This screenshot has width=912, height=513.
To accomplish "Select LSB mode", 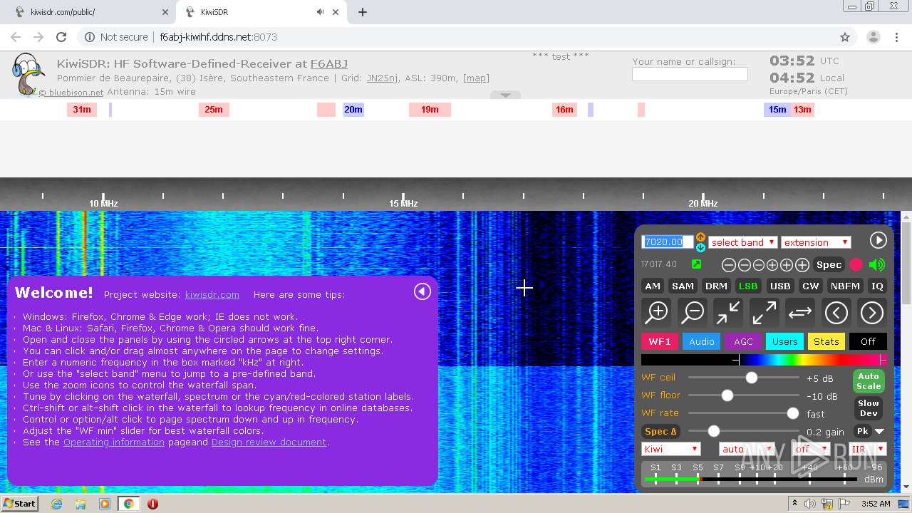I will coord(748,286).
